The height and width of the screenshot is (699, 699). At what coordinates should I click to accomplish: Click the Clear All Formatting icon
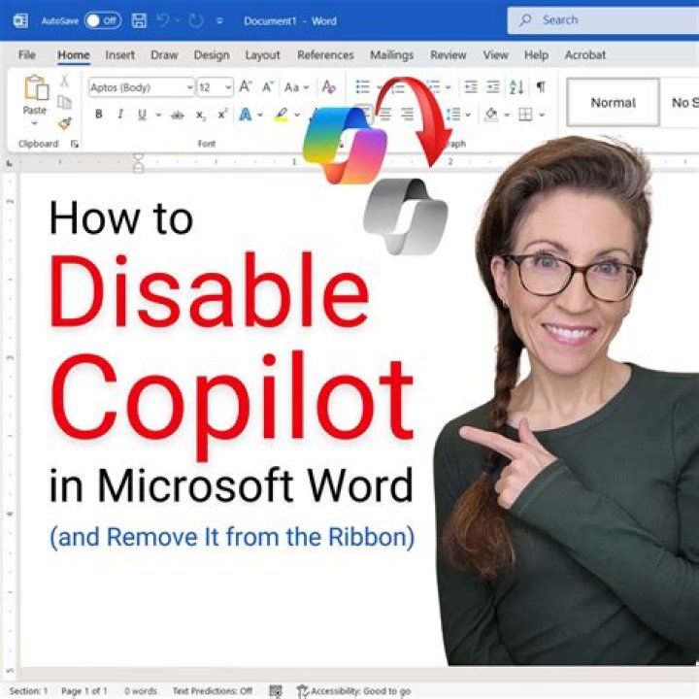coord(328,86)
